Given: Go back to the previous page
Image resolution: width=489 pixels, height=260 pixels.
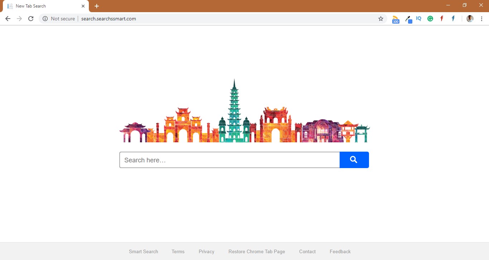Looking at the screenshot, I should pos(8,19).
